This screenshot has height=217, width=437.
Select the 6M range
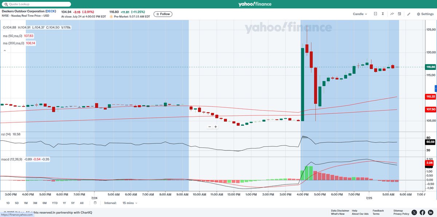click(44, 203)
